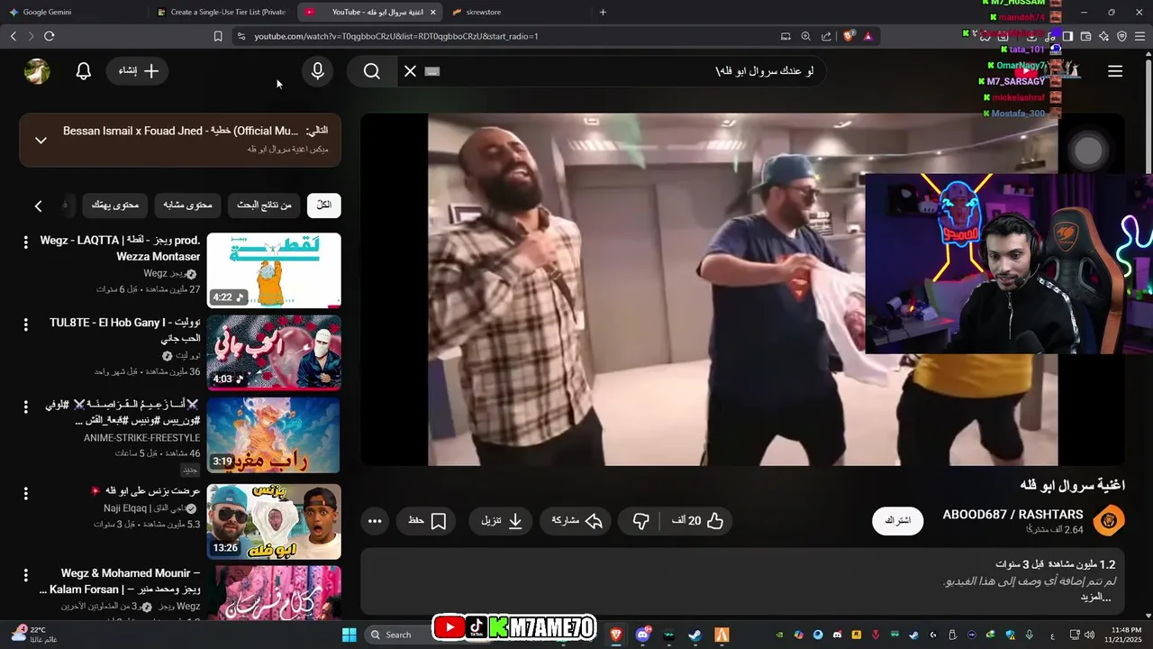The width and height of the screenshot is (1153, 649).
Task: Share video with مشاركة button
Action: (x=576, y=521)
